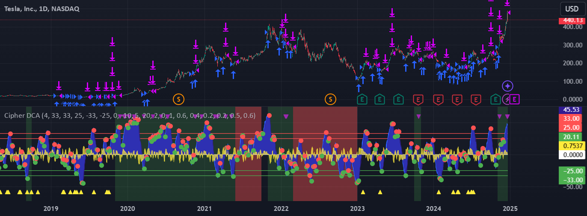Open the third green earnings E icon in 2023
Viewport: 587px width, 216px height.
(398, 99)
